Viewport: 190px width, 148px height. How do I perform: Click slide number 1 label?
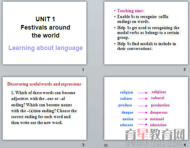point(83,69)
